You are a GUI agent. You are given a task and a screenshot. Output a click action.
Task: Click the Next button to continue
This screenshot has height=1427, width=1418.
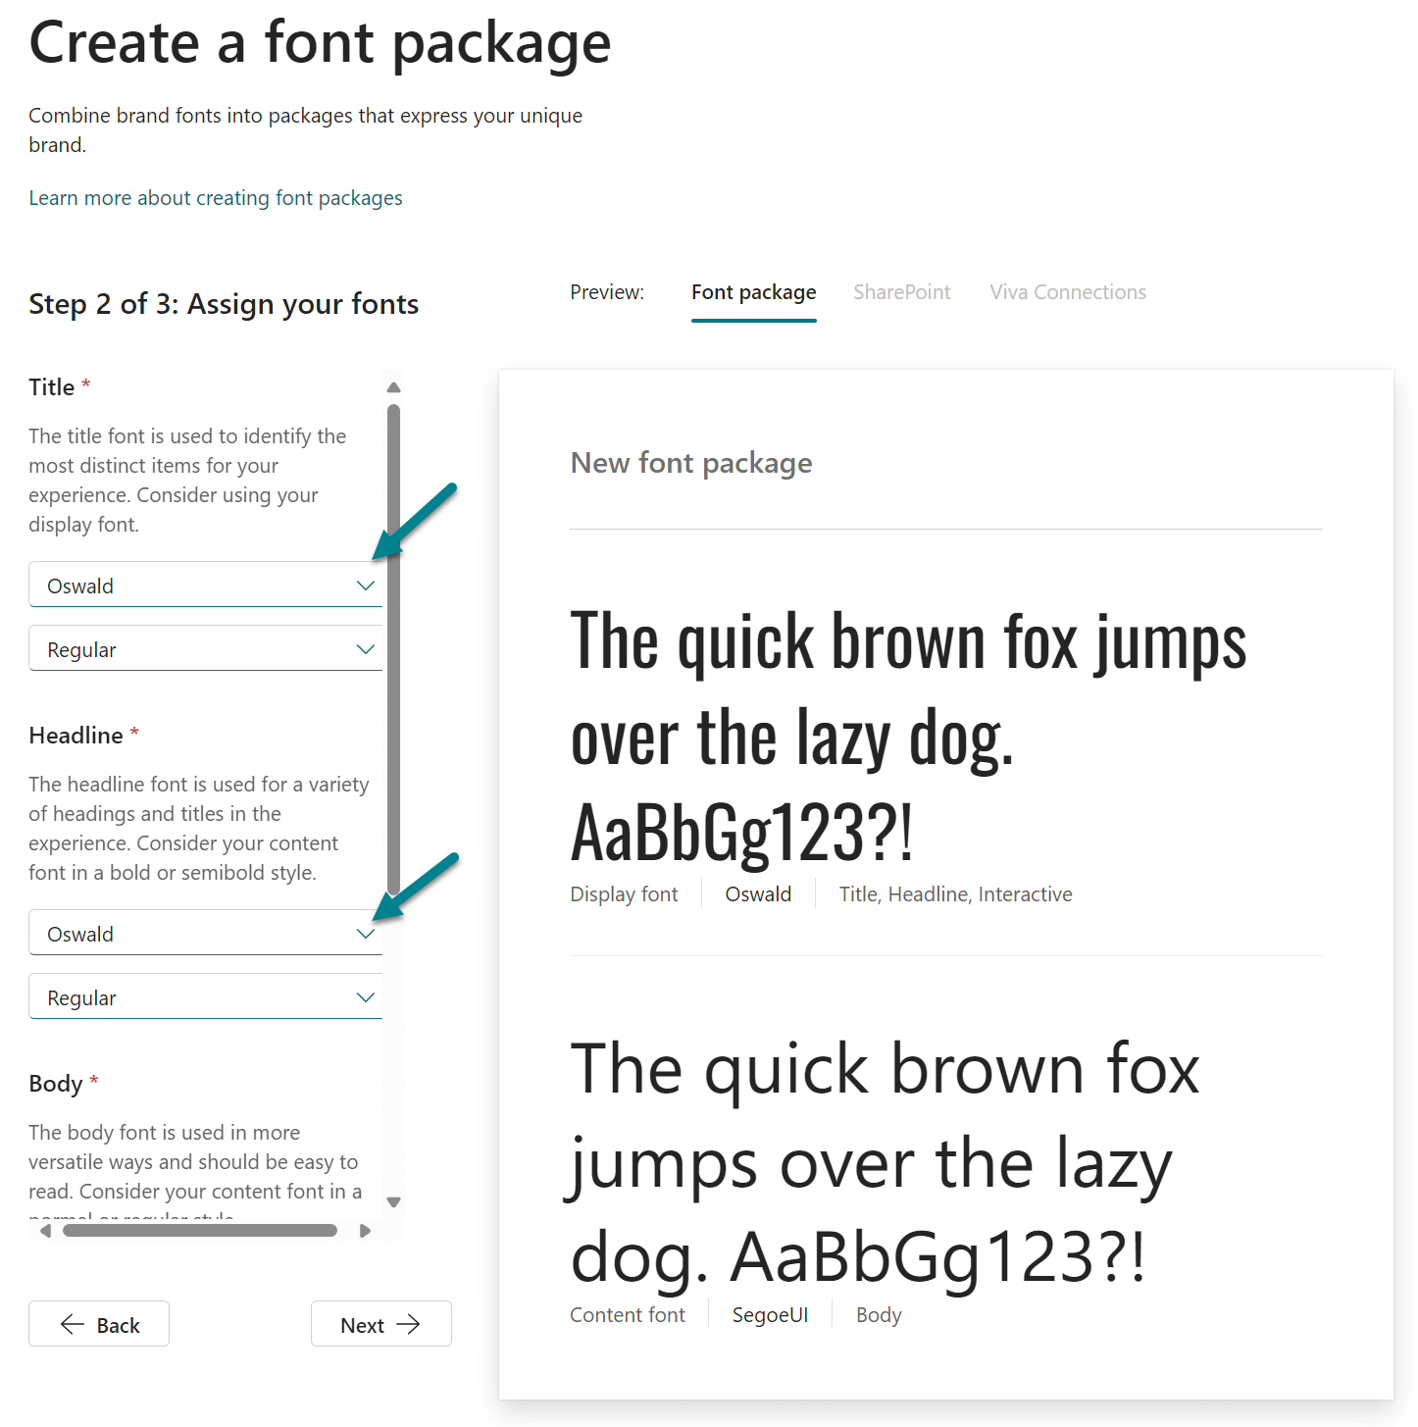click(380, 1324)
